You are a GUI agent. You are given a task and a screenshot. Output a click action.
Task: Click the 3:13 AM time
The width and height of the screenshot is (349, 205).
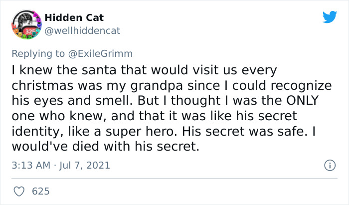coord(30,165)
